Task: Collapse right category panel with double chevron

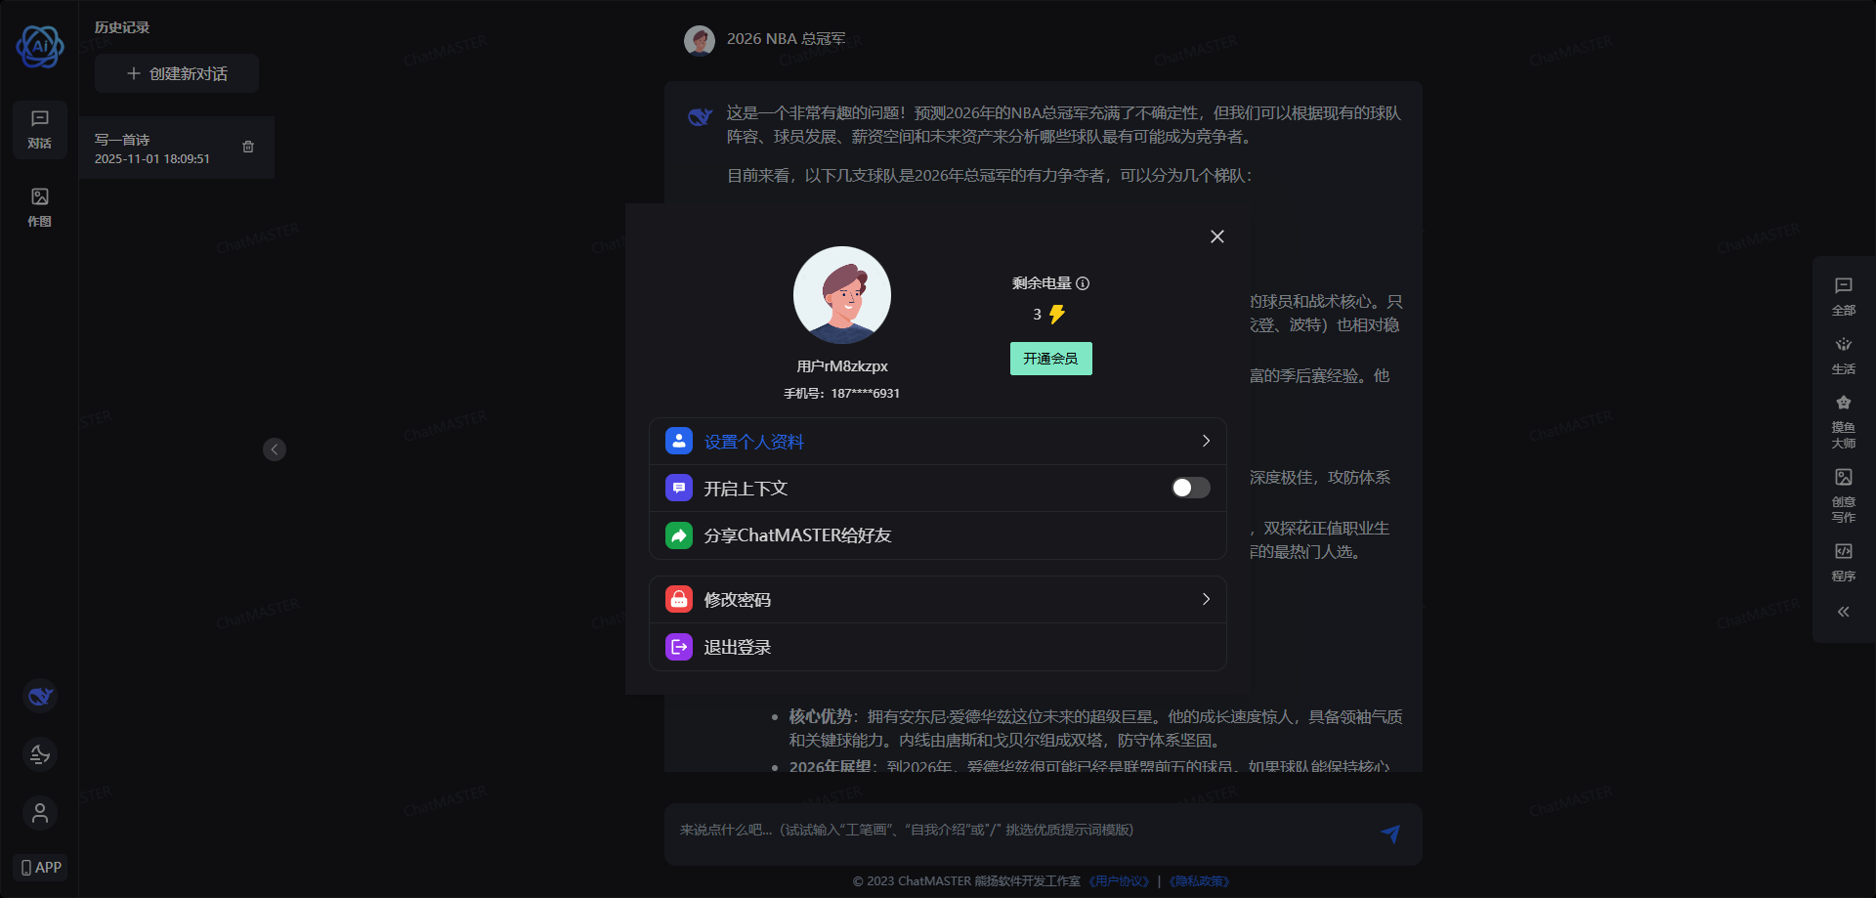Action: coord(1843,612)
